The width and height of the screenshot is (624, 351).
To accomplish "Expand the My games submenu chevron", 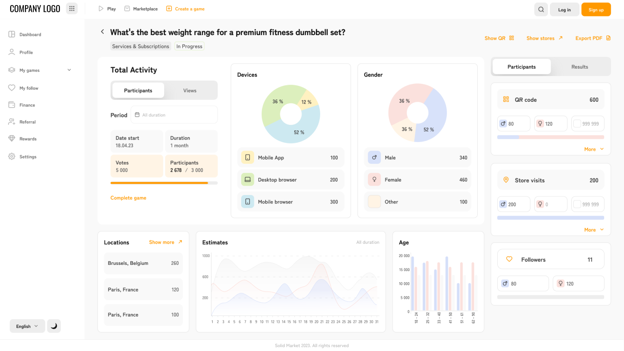I will [x=69, y=70].
